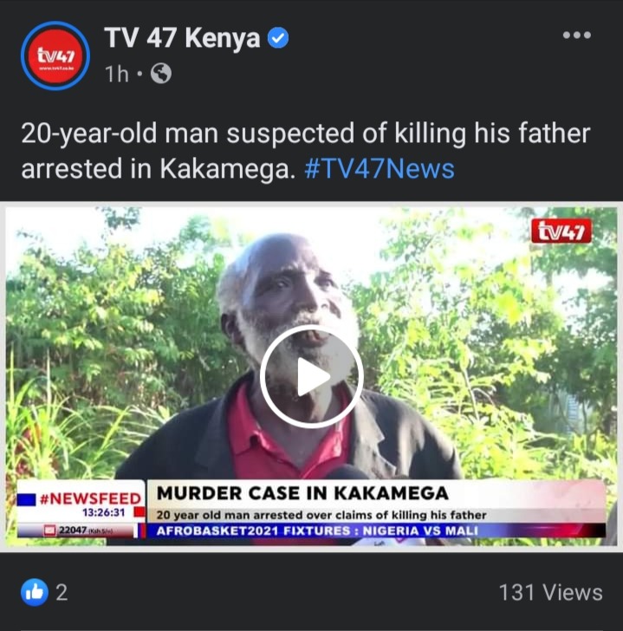The width and height of the screenshot is (623, 631).
Task: Play the Kakamega murder case video
Action: 312,377
